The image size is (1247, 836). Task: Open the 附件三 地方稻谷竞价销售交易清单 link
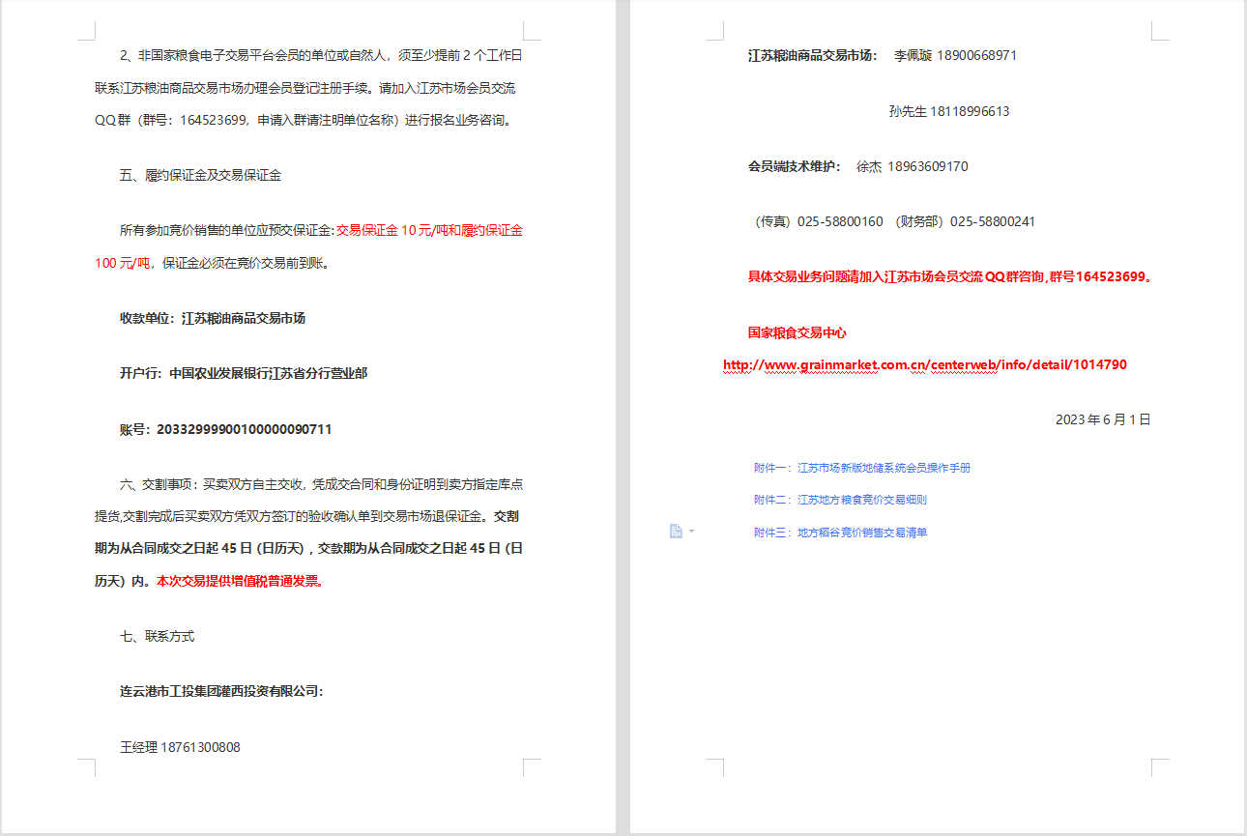(840, 533)
